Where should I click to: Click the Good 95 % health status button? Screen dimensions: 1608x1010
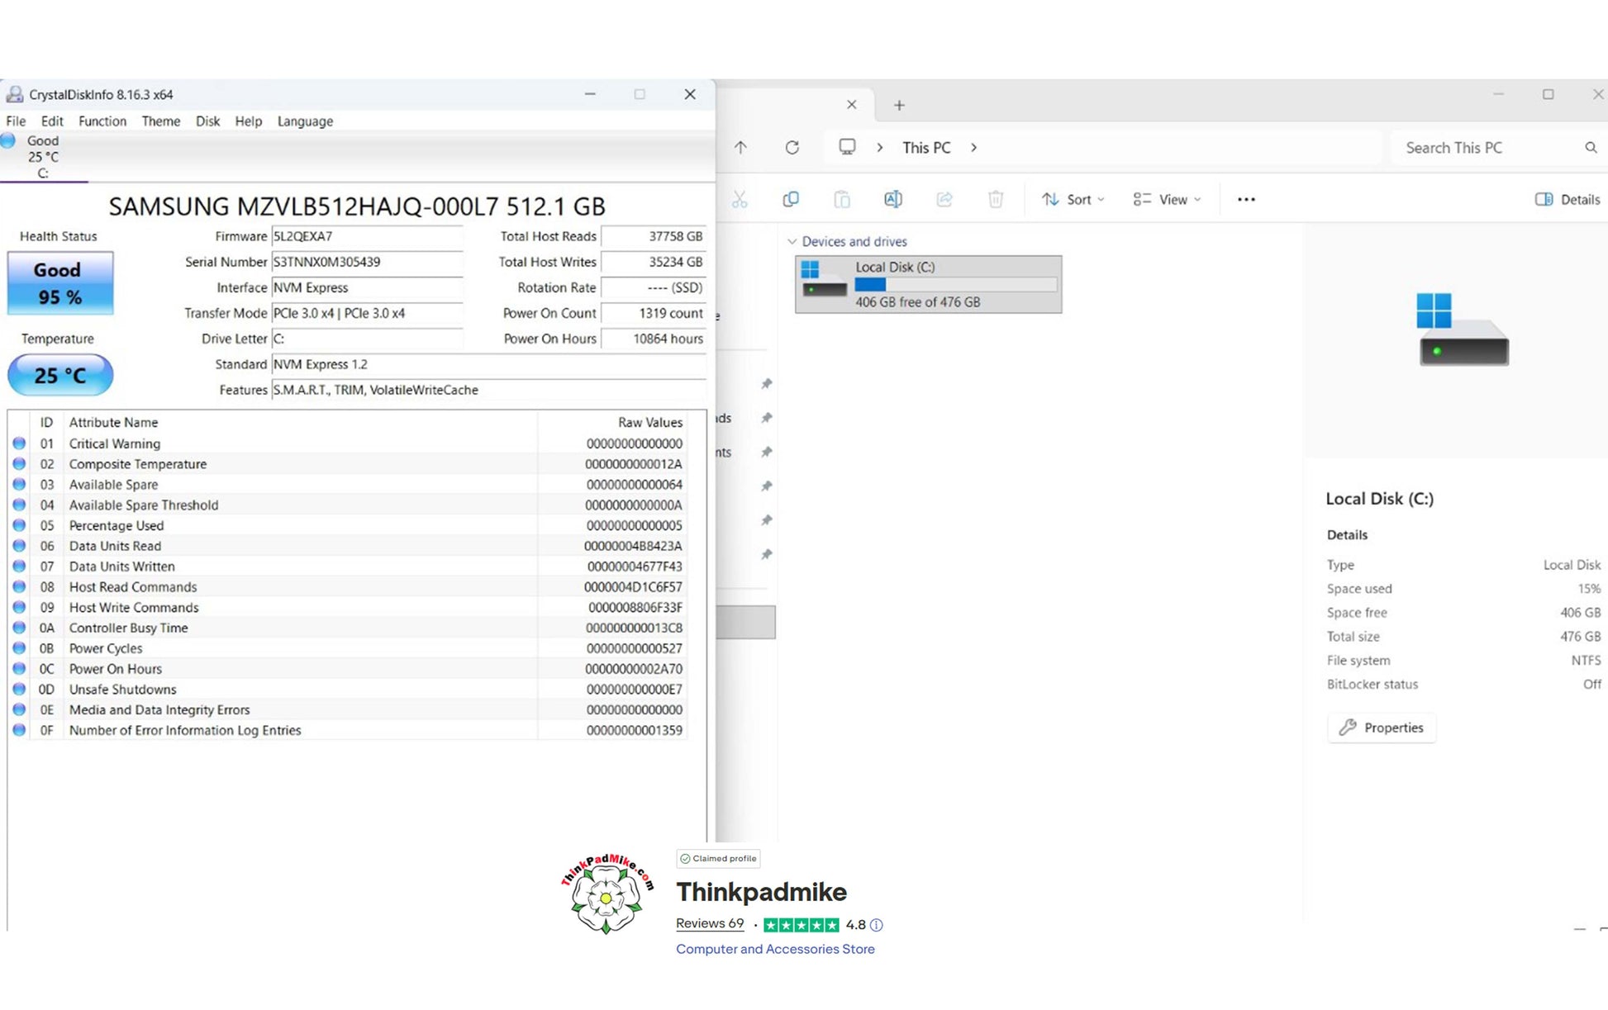59,283
